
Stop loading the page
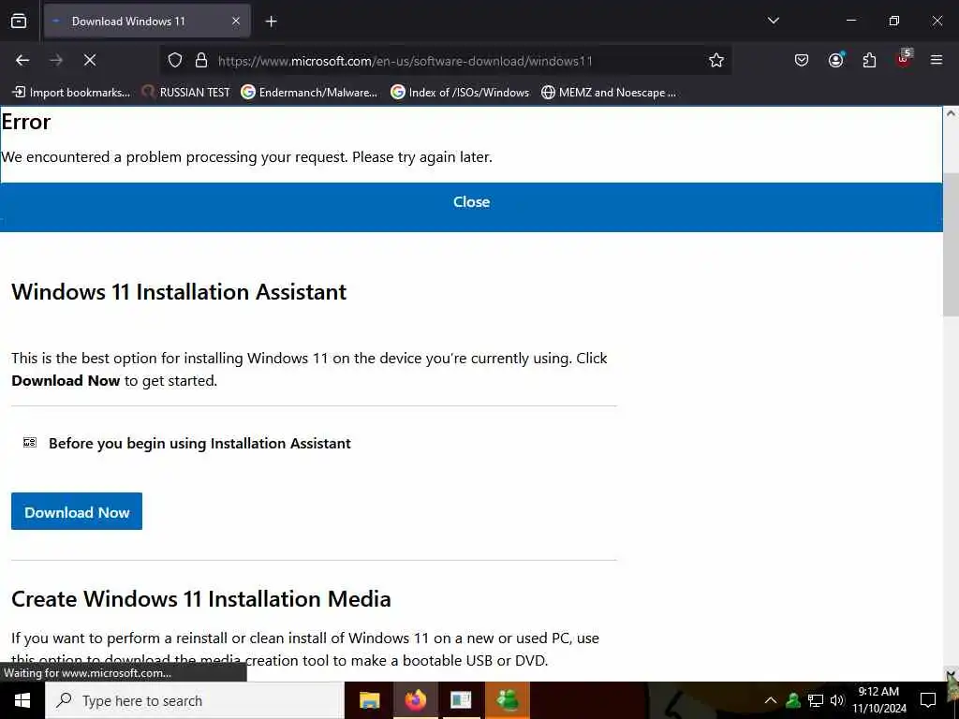click(x=90, y=60)
